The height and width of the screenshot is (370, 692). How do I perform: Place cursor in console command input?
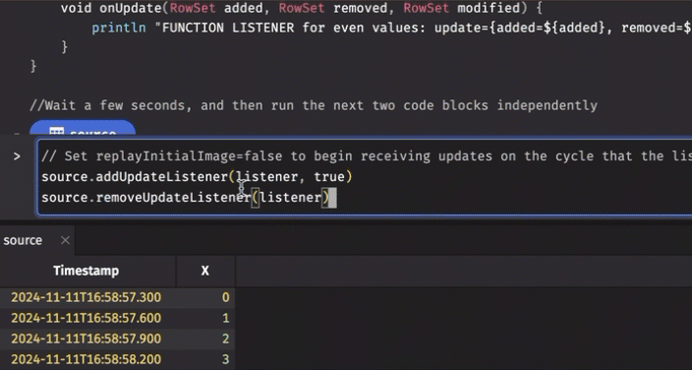[365, 177]
